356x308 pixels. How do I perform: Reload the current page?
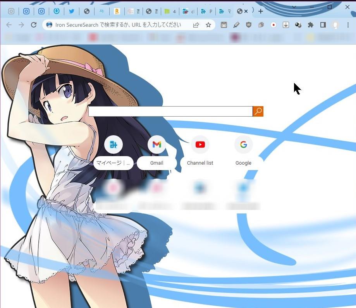[34, 25]
